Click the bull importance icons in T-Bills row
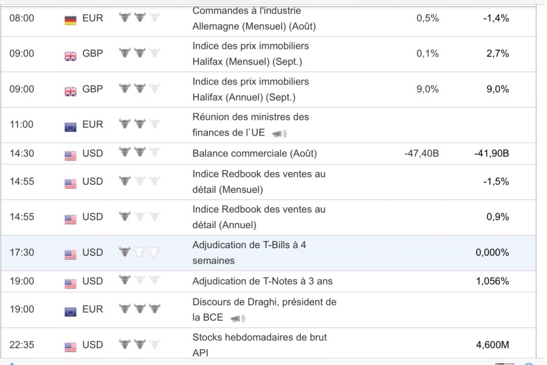The width and height of the screenshot is (547, 365). [140, 251]
